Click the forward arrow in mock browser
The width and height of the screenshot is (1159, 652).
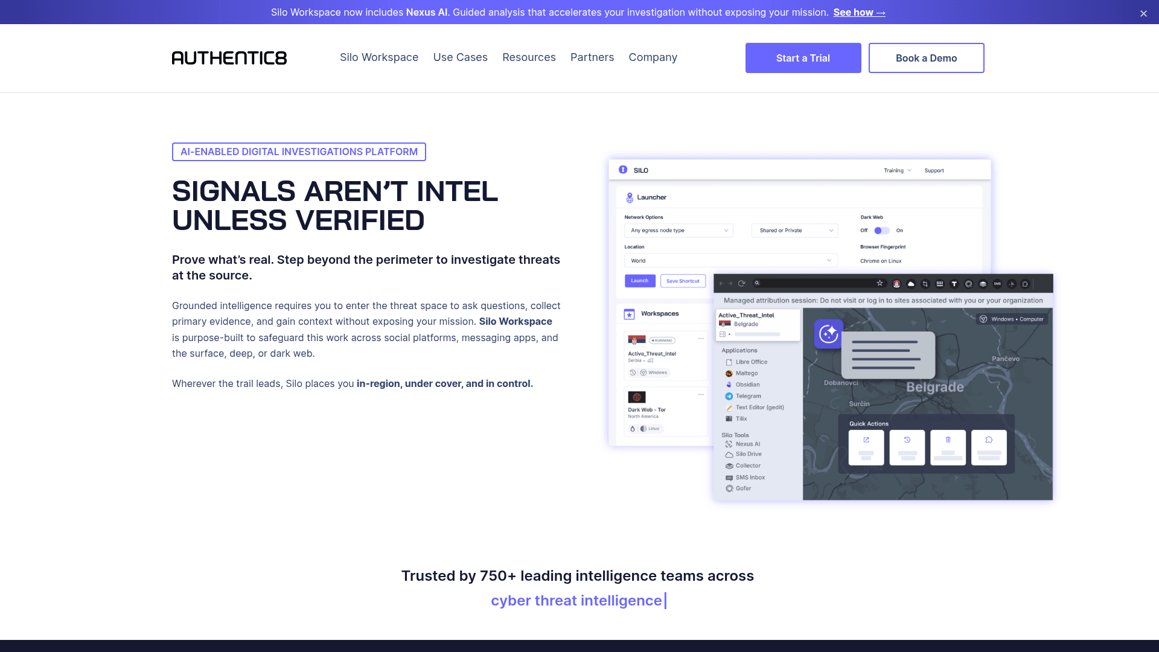click(730, 283)
